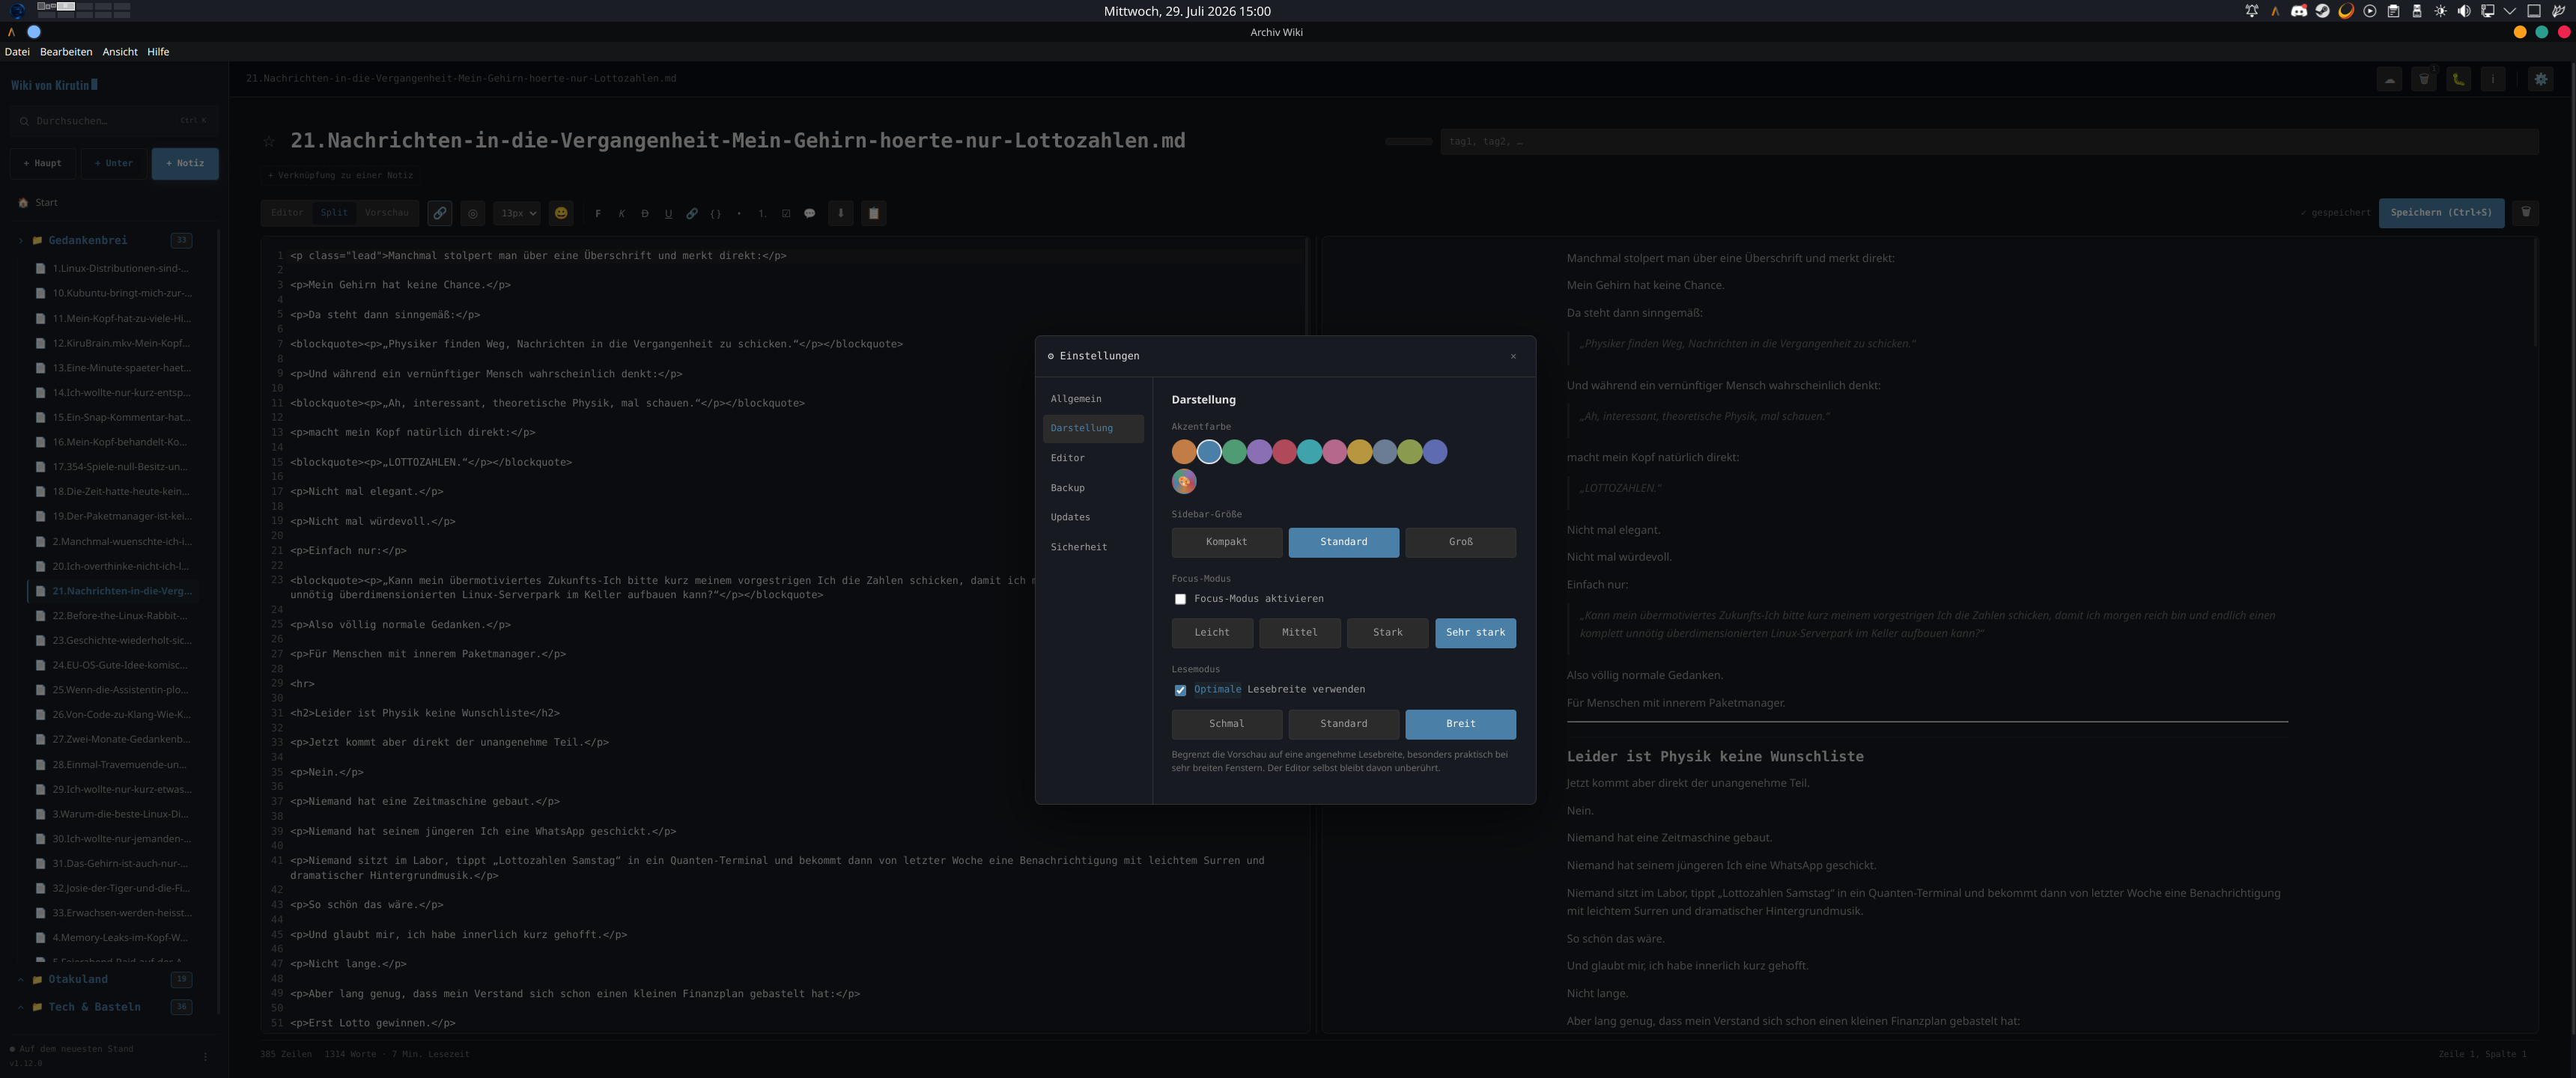
Task: Click the cloud icon in the top bar
Action: tap(2390, 79)
